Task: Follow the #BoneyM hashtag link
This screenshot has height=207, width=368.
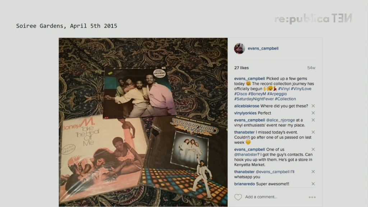Action: (x=257, y=94)
